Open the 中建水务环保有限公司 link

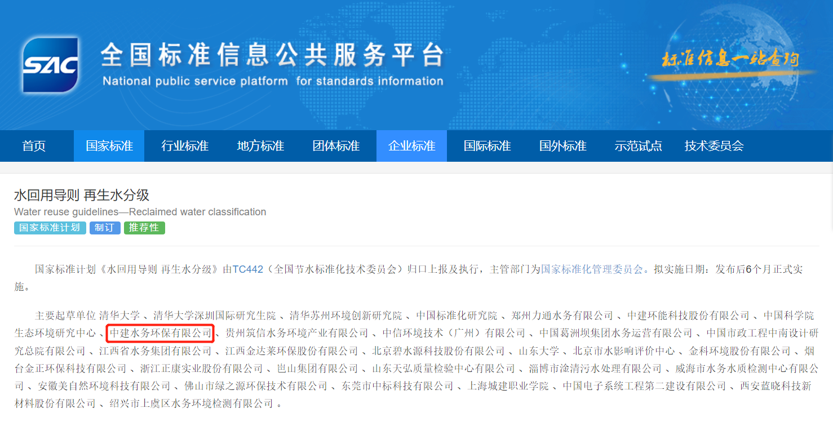(x=161, y=333)
